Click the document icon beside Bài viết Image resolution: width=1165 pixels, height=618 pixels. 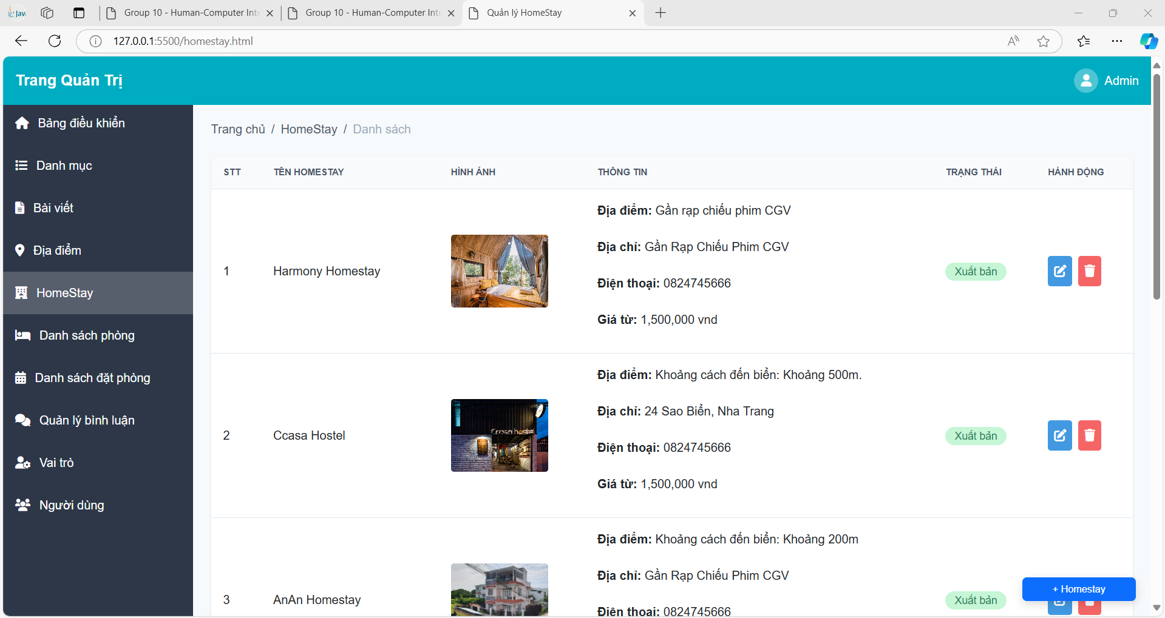point(19,208)
